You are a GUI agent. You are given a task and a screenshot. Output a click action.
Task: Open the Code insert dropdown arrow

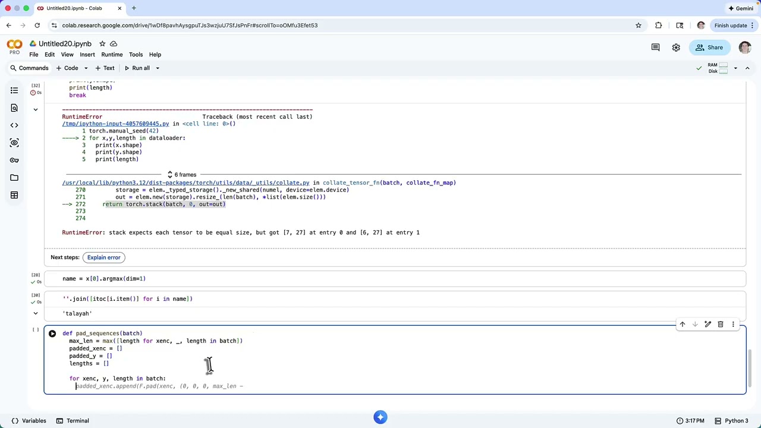point(86,68)
